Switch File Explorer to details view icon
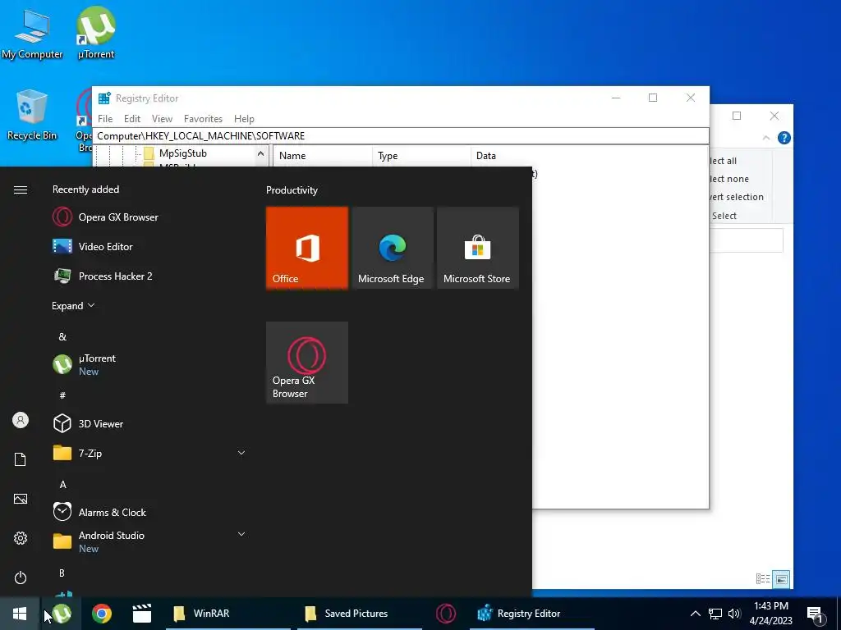This screenshot has height=630, width=841. click(x=763, y=578)
